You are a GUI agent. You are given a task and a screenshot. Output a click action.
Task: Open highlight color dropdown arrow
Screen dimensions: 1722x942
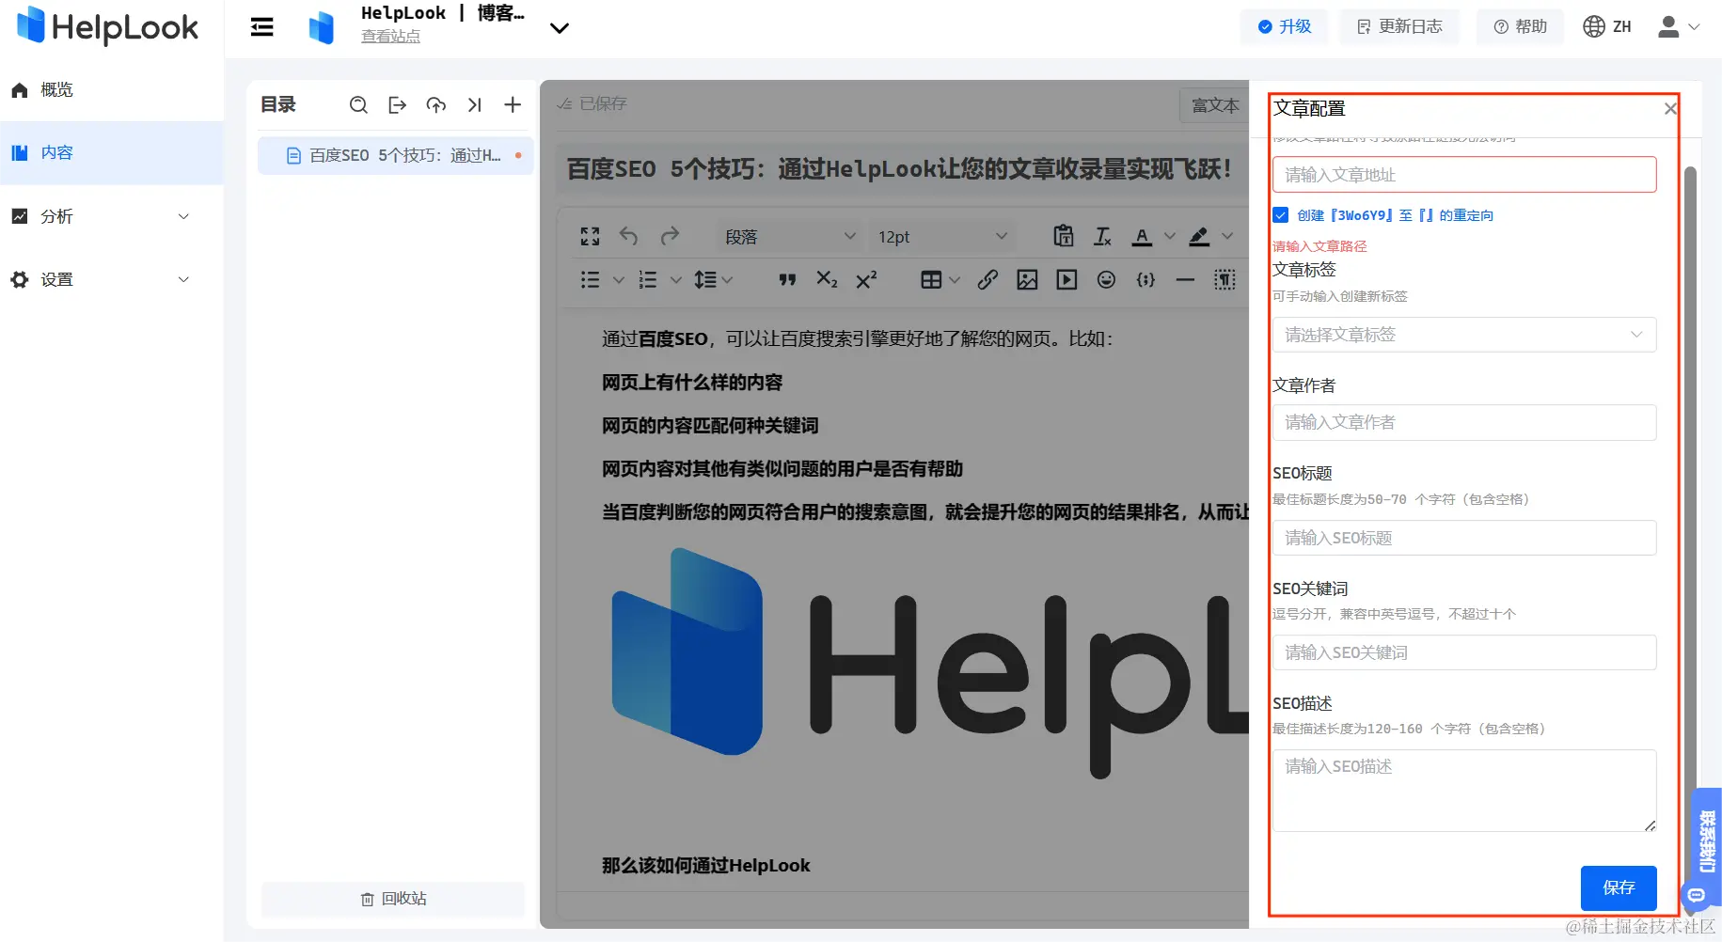1227,236
